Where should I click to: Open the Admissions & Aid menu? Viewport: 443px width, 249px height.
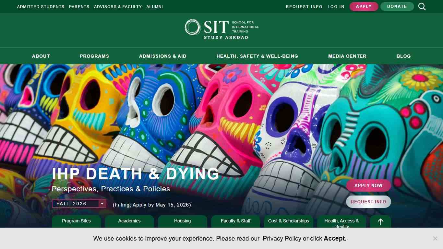click(x=162, y=56)
